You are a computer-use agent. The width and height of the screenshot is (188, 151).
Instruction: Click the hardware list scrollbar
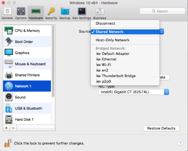(53, 61)
